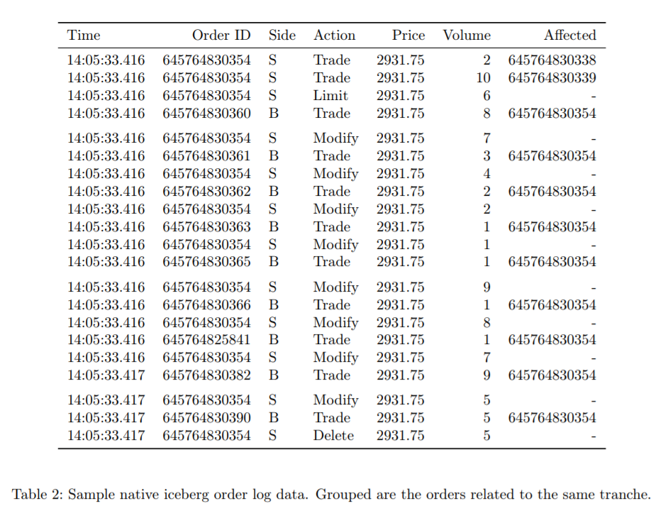Select order ID 645764830365
This screenshot has height=513, width=668.
pyautogui.click(x=206, y=262)
